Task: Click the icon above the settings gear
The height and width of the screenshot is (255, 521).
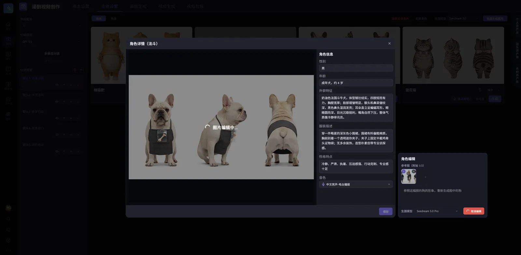Action: [x=8, y=230]
